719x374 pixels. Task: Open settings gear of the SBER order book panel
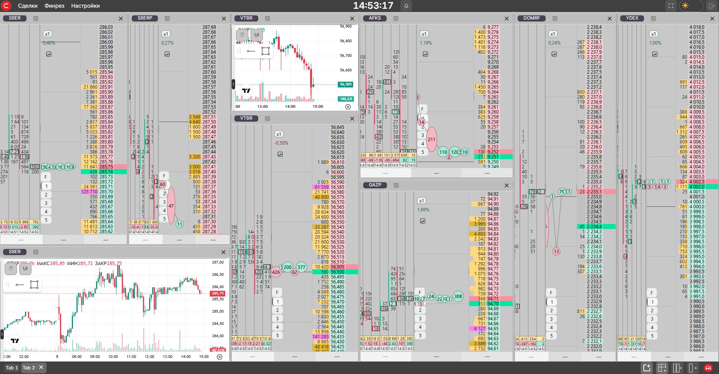(36, 18)
